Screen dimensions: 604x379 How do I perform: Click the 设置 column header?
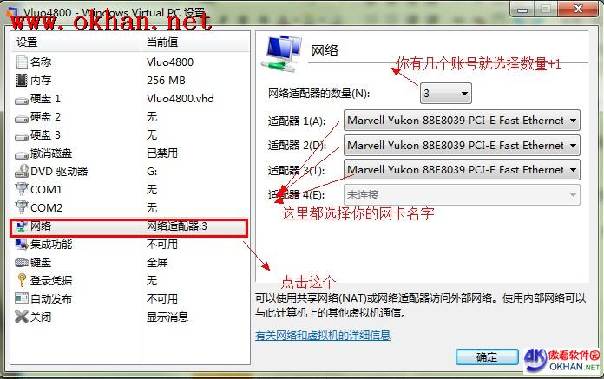(76, 42)
